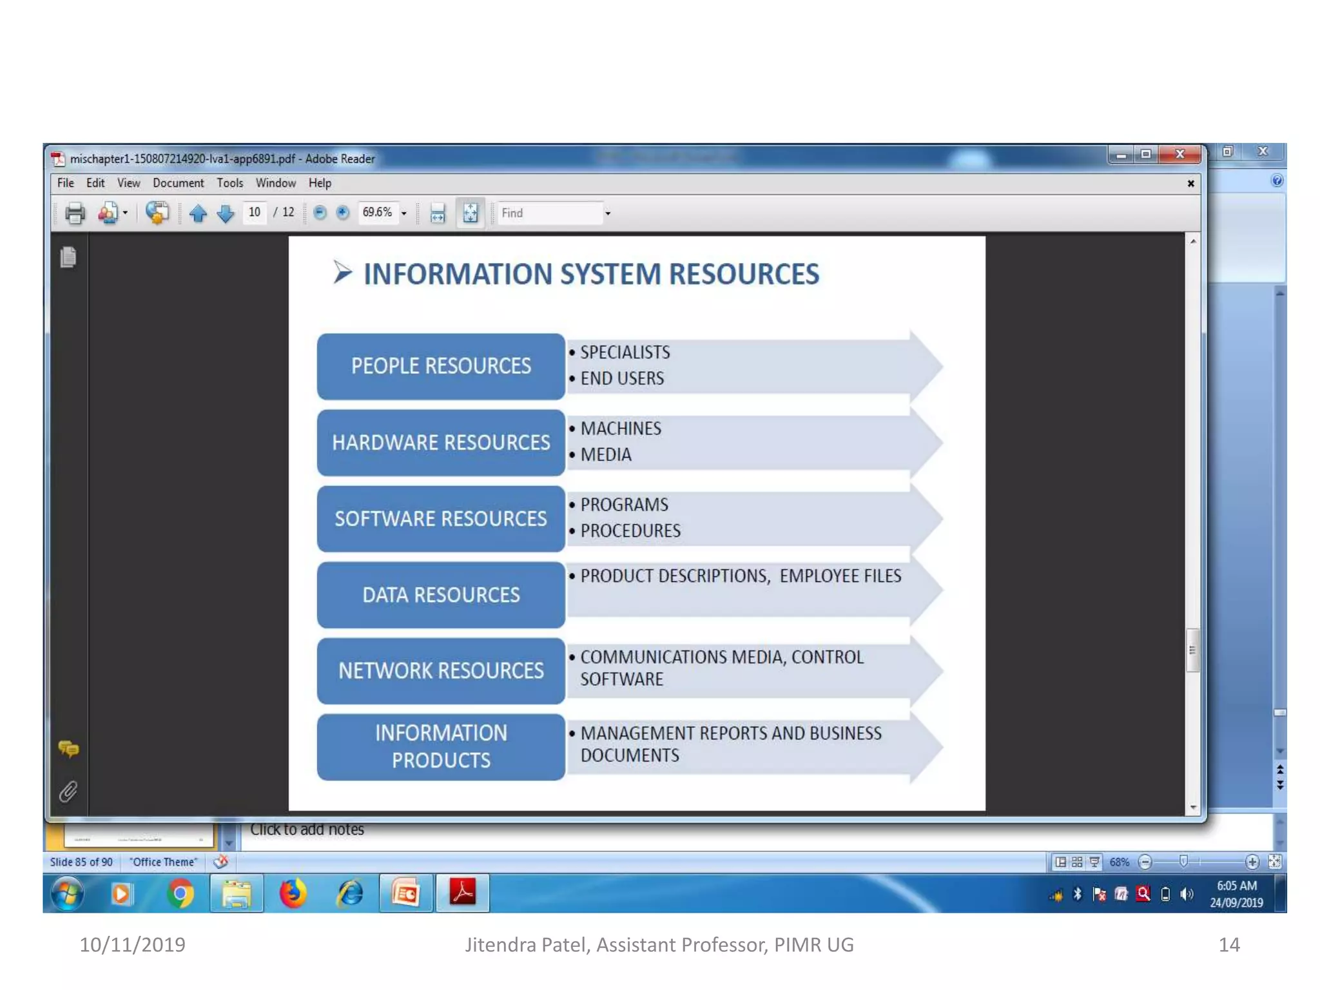
Task: Open Windows Explorer from taskbar
Action: 237,894
